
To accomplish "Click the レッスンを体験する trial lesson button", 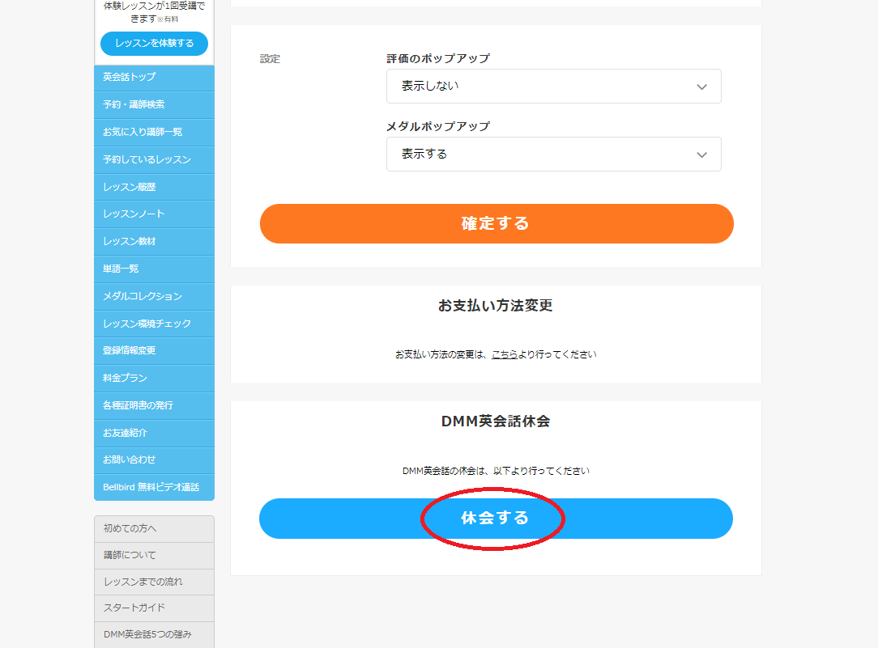I will (153, 44).
